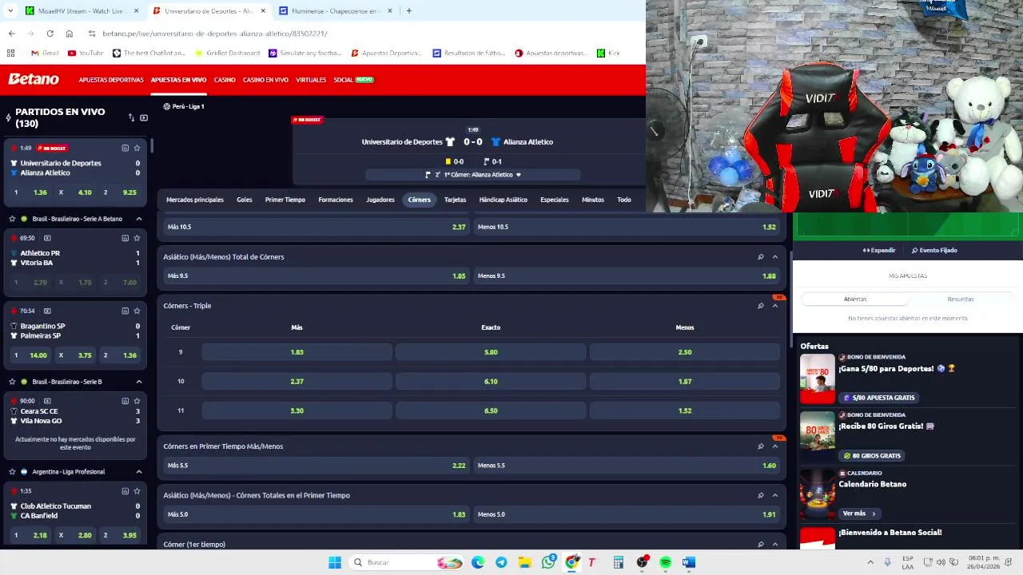Open Spotify from the taskbar
The height and width of the screenshot is (575, 1023).
[x=665, y=562]
